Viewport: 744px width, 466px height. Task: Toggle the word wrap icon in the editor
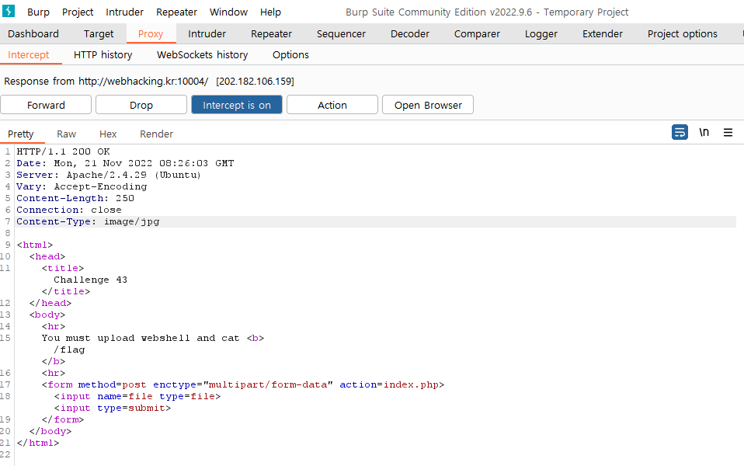(680, 132)
